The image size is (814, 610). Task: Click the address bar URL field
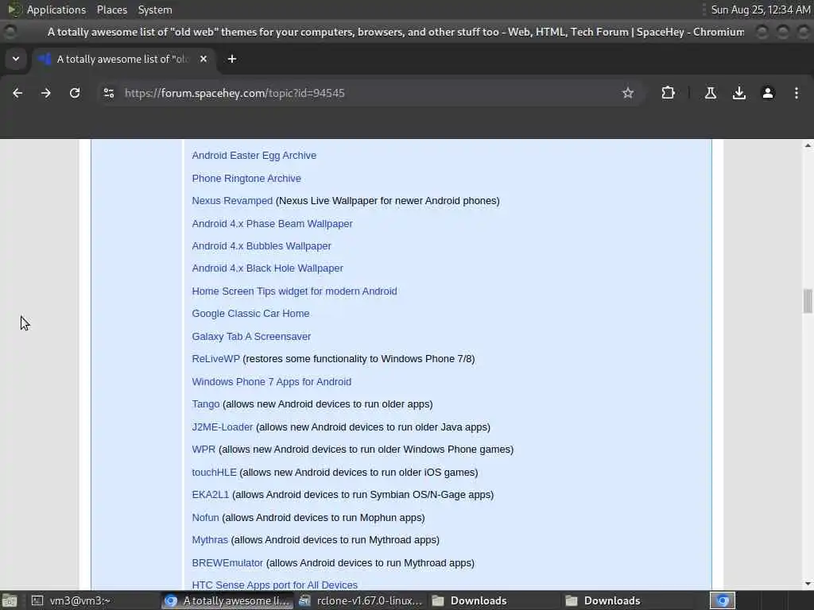click(363, 93)
